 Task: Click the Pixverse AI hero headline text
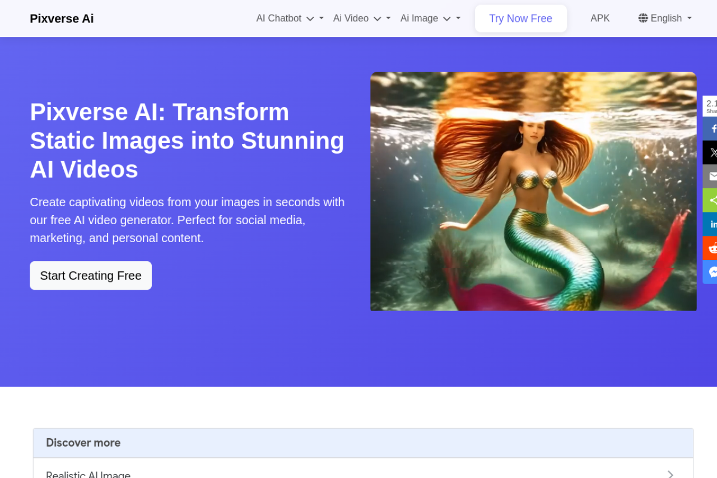click(187, 140)
